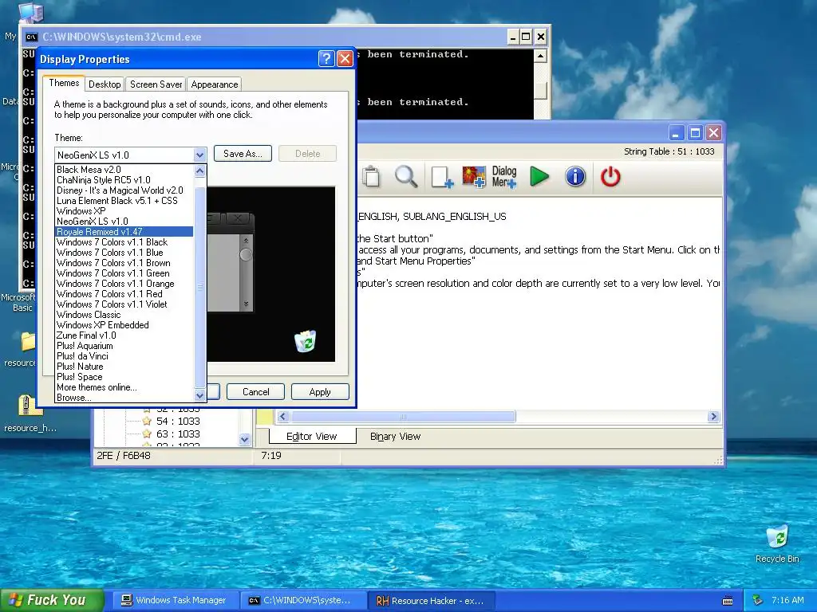
Task: Click the blue info icon
Action: [575, 176]
